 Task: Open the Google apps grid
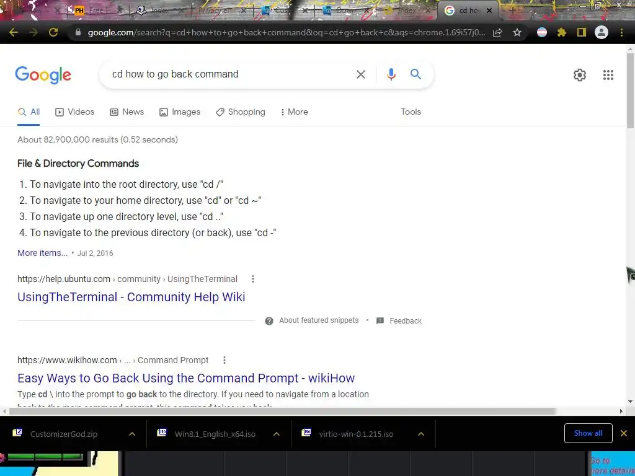[x=608, y=75]
